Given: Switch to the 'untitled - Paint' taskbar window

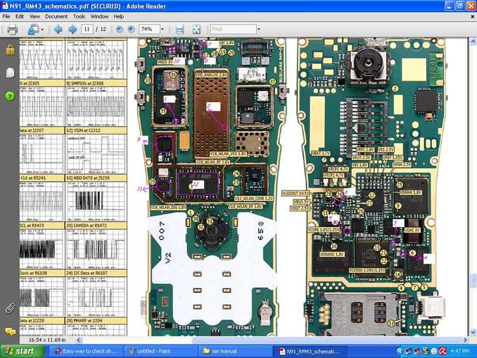Looking at the screenshot, I should point(160,351).
